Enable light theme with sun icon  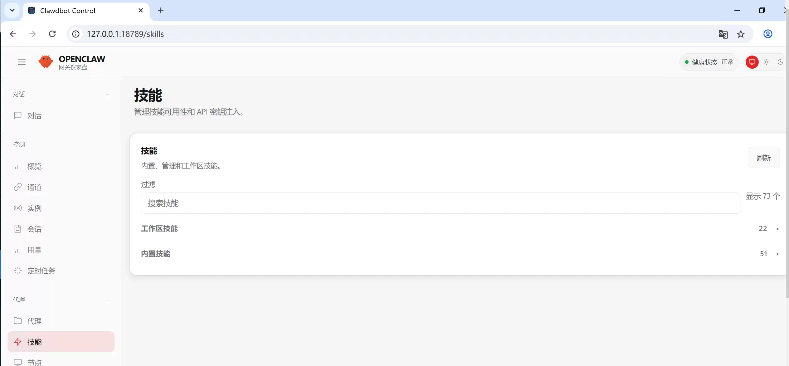767,62
